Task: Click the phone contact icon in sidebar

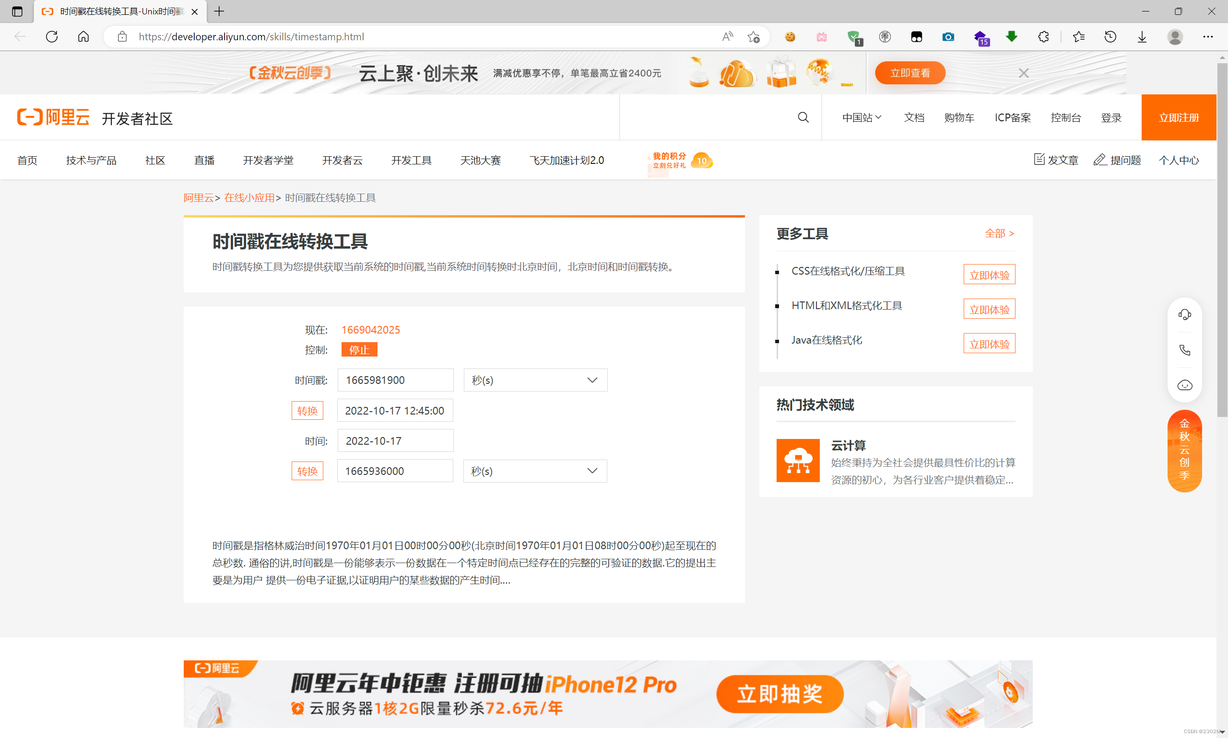Action: coord(1184,350)
